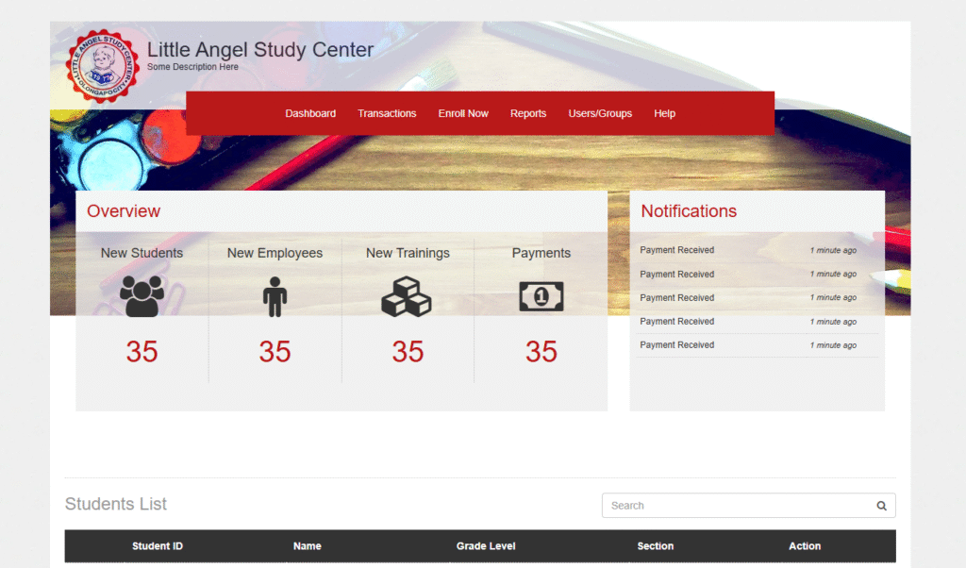Open the first Payment Received notification
The height and width of the screenshot is (568, 966).
(x=677, y=250)
